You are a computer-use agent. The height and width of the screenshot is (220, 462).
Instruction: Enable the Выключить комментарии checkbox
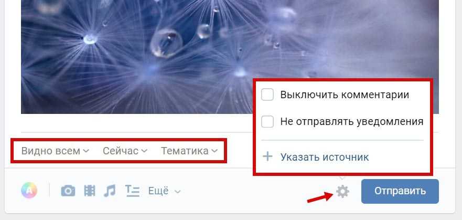point(267,95)
